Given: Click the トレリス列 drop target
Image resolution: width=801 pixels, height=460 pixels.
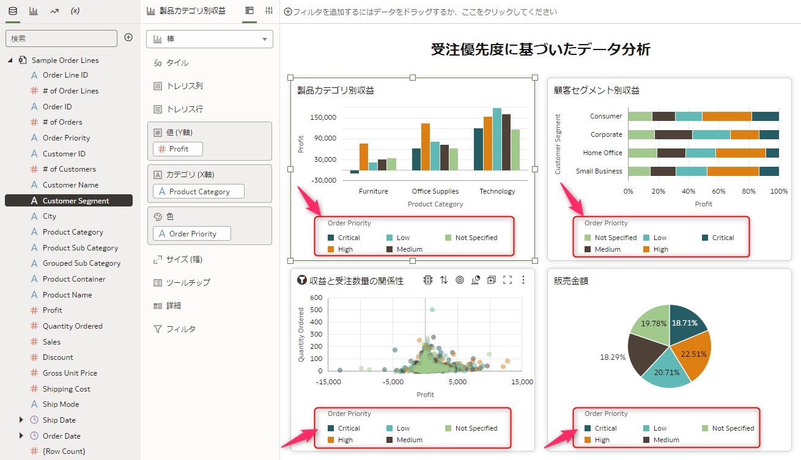Looking at the screenshot, I should click(x=184, y=86).
